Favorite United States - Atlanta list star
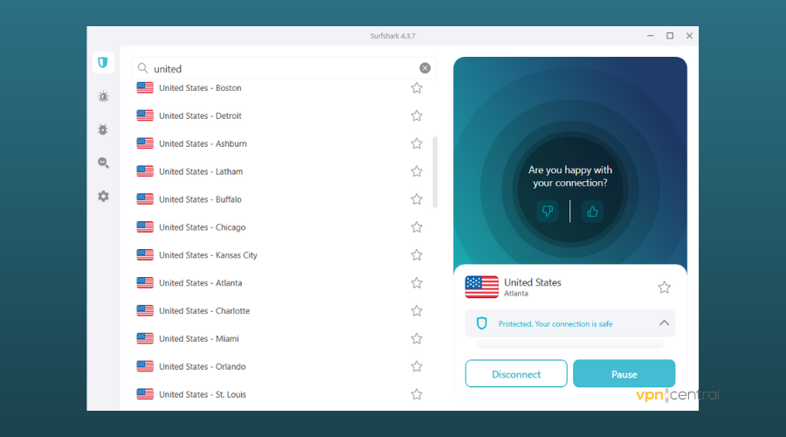Screen dimensions: 786x437 coord(417,283)
